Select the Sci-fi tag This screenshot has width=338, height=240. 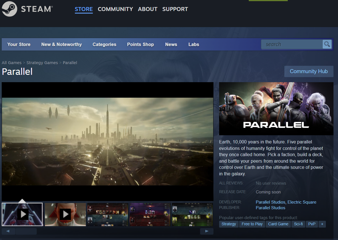298,224
